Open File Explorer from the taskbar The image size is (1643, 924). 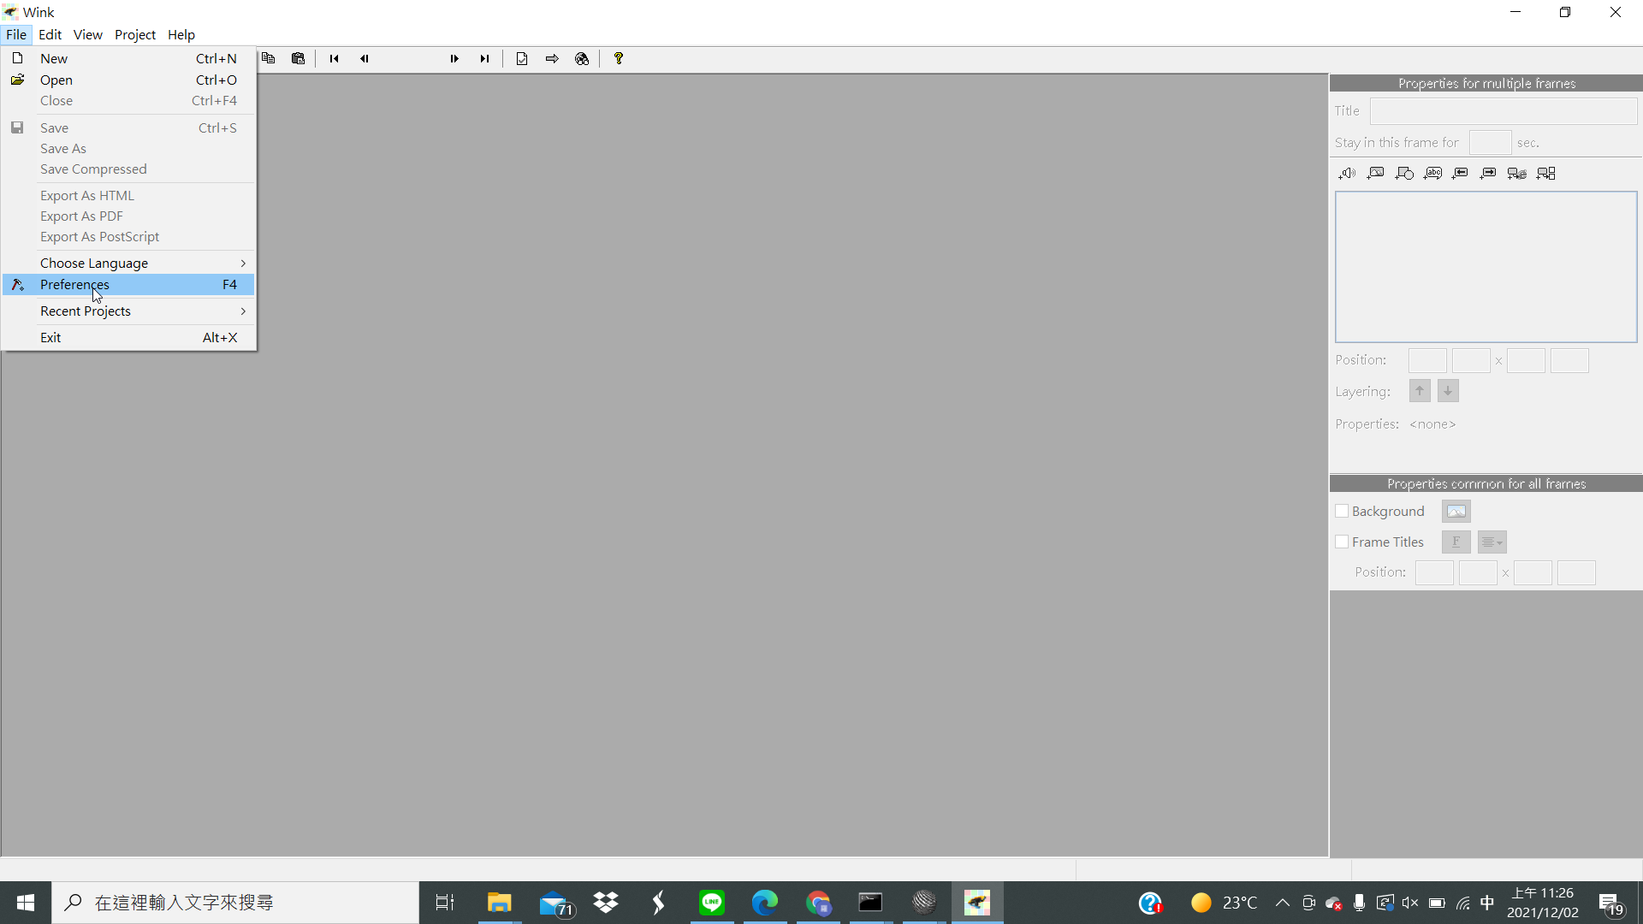[x=499, y=903]
